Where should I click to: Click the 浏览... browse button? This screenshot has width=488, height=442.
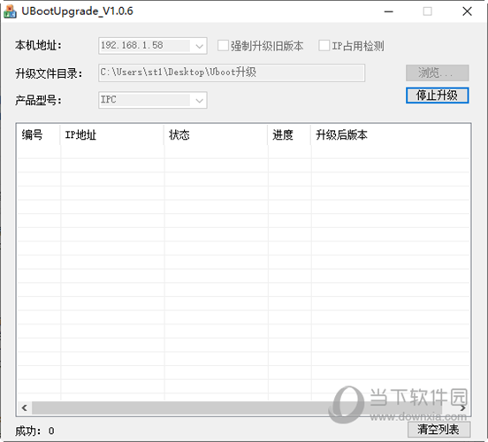click(438, 72)
